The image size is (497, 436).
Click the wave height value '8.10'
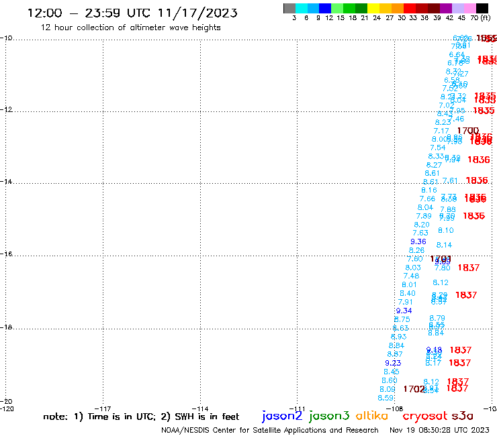click(446, 230)
